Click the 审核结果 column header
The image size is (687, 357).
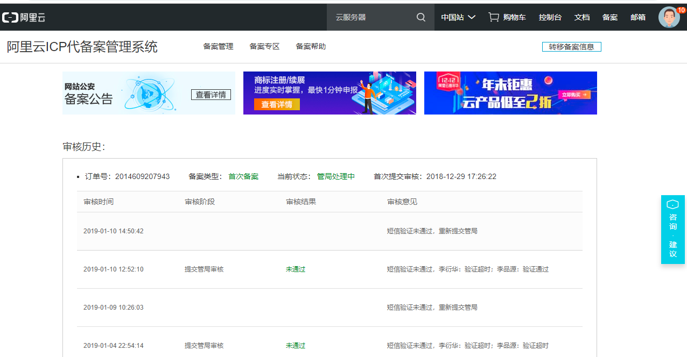point(301,202)
